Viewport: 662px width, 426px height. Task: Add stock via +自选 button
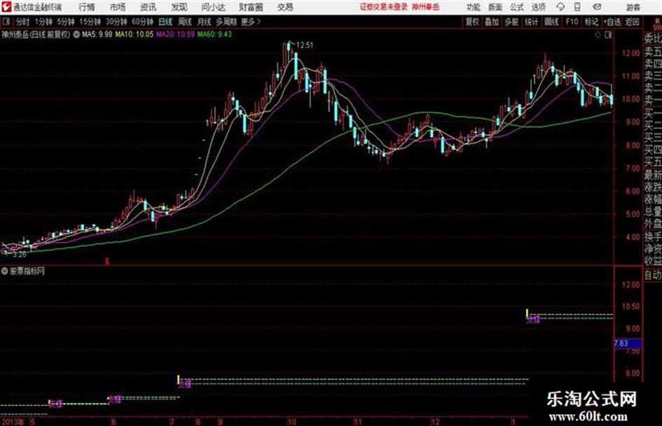pyautogui.click(x=612, y=22)
